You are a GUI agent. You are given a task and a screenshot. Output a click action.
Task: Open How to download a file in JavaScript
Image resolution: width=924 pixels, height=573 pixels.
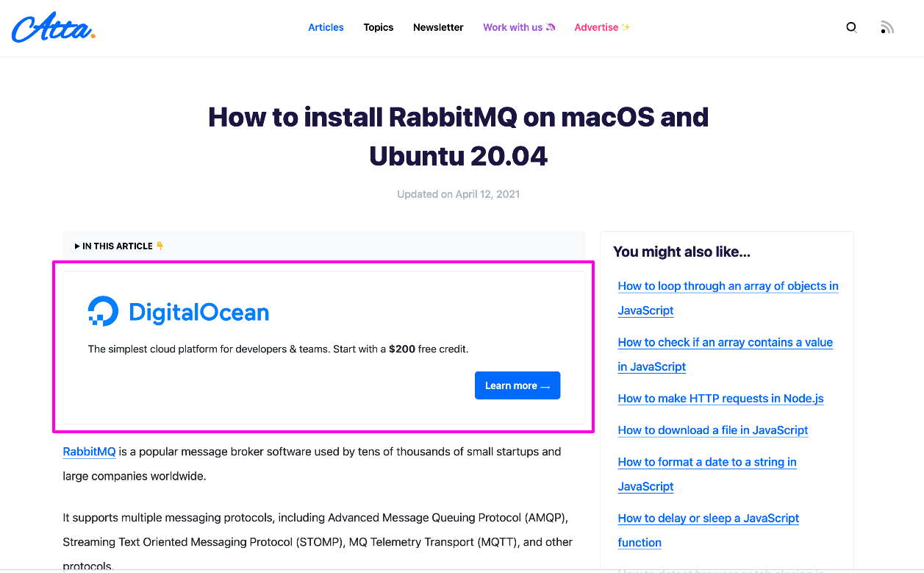(713, 430)
